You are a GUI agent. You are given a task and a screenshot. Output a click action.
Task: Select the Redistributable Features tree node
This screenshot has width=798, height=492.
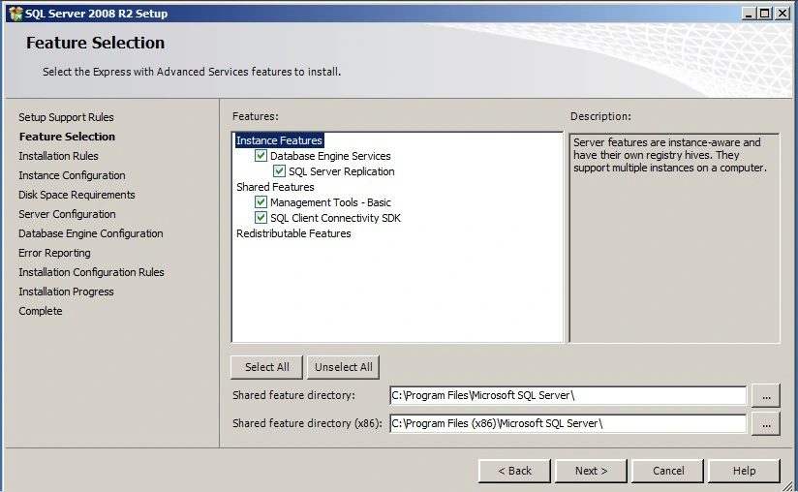click(x=293, y=233)
